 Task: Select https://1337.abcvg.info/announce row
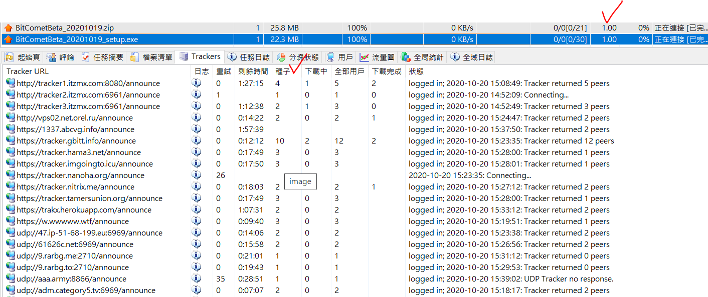coord(356,129)
